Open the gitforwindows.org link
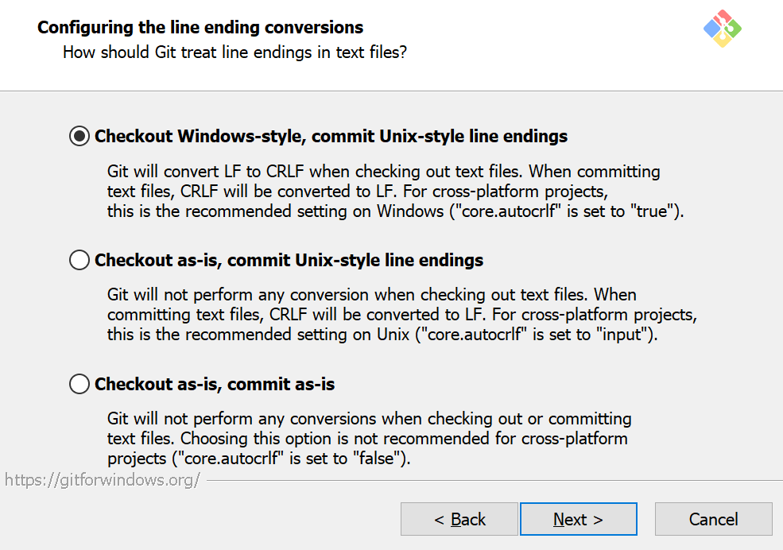 102,480
